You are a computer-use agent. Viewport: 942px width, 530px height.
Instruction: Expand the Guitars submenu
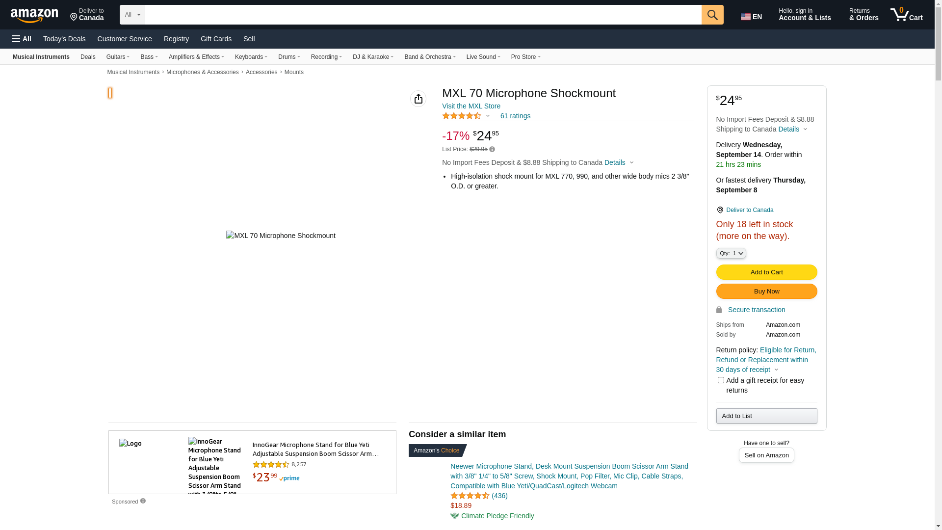[118, 57]
